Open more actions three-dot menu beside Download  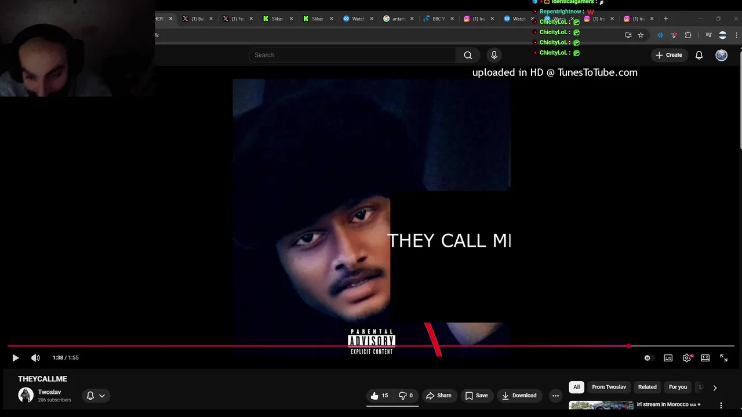coord(555,396)
